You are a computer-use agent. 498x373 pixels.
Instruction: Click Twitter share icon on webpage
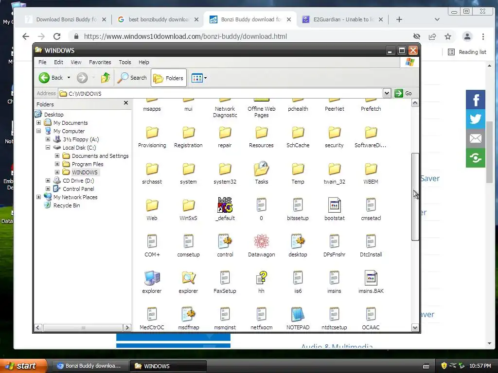tap(476, 119)
